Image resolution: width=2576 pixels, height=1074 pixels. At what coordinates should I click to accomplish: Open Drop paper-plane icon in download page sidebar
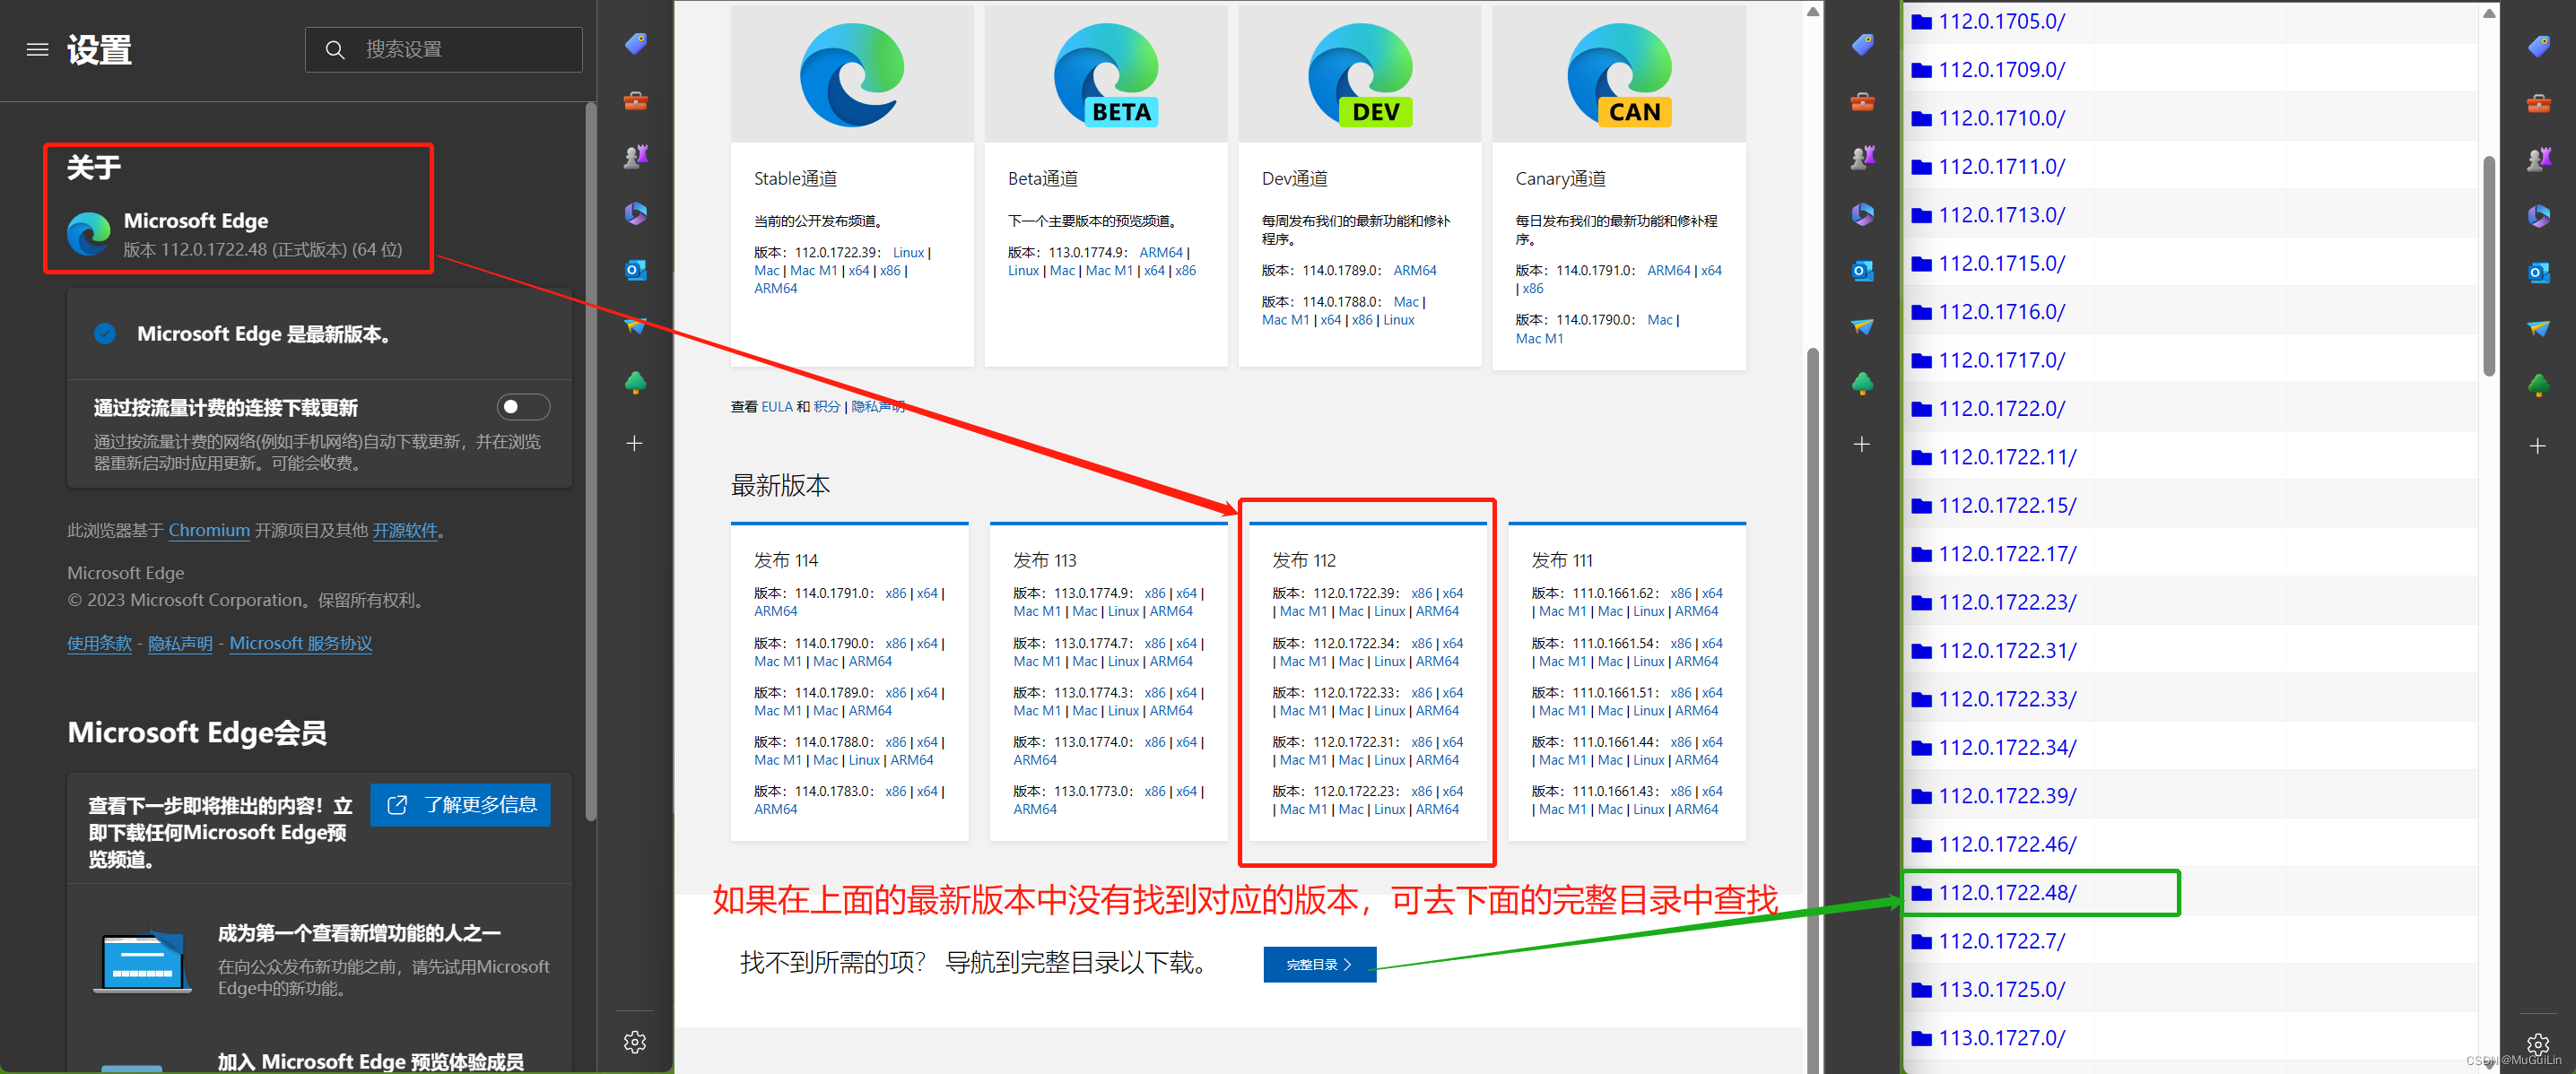(1862, 326)
